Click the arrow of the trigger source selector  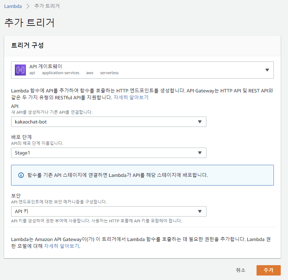point(267,70)
